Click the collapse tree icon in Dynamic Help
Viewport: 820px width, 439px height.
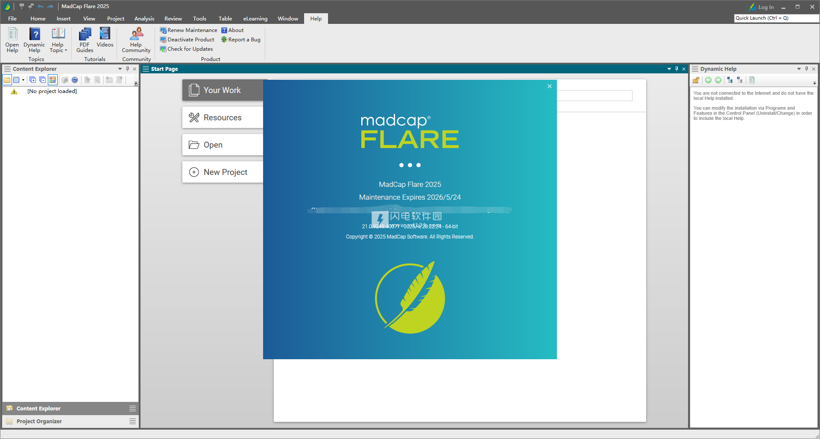click(x=730, y=80)
